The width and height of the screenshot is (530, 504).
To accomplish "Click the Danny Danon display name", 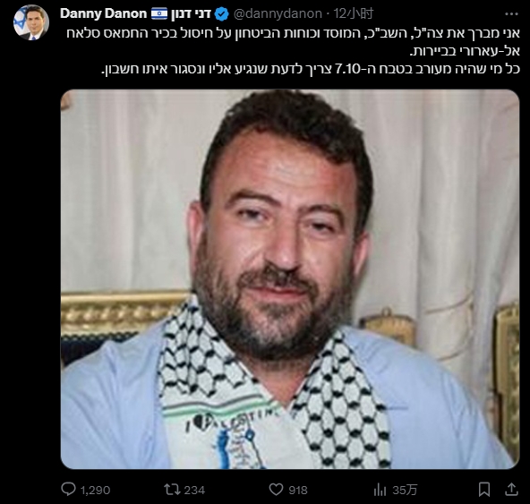I will click(x=104, y=13).
